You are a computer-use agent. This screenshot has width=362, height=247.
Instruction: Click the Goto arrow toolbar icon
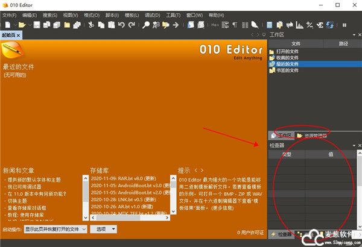point(176,25)
